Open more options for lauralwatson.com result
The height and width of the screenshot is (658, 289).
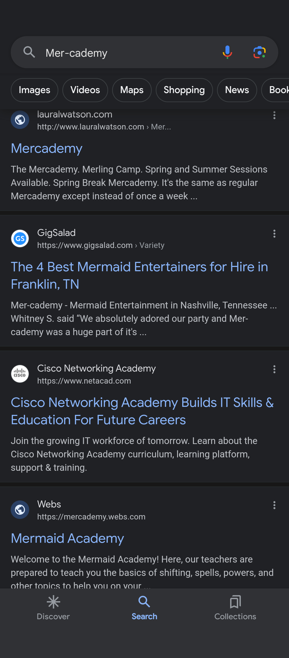pyautogui.click(x=274, y=115)
